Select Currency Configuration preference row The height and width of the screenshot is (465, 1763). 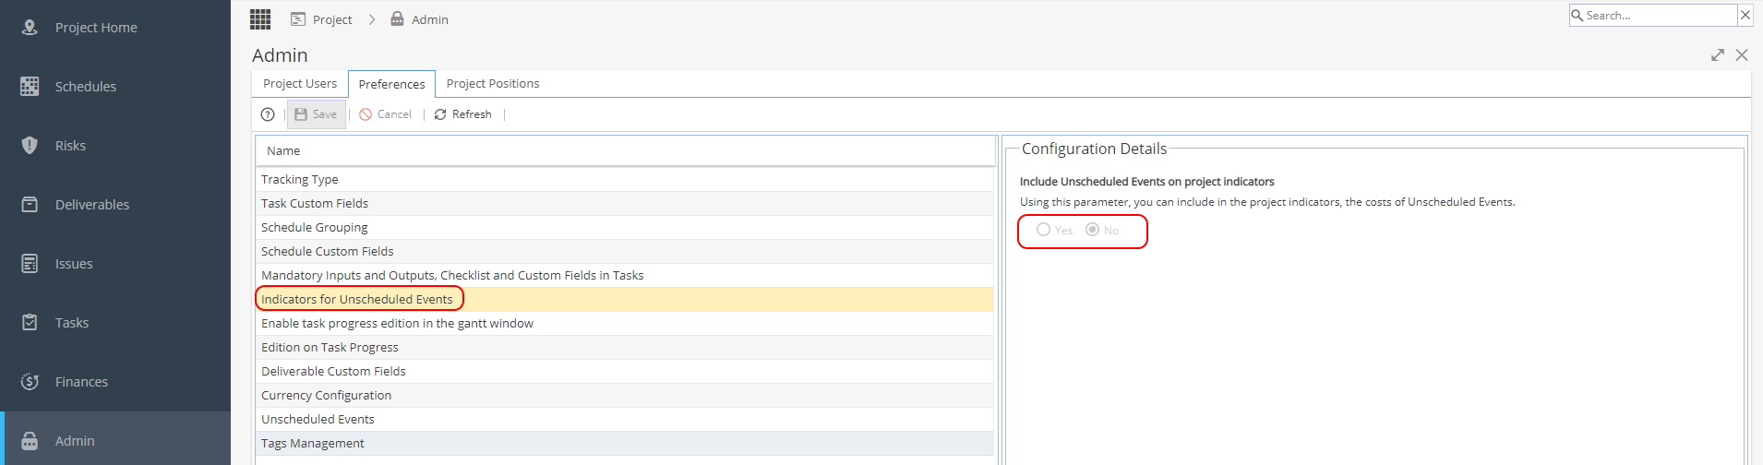625,395
